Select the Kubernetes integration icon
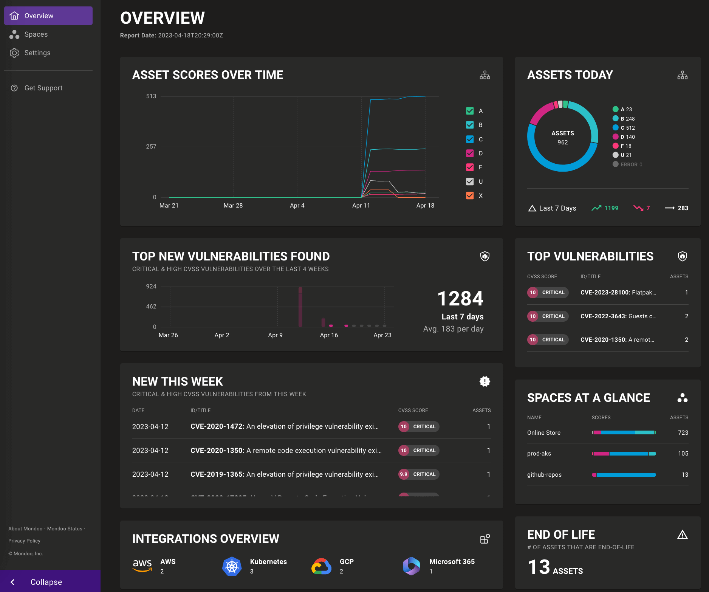Image resolution: width=709 pixels, height=592 pixels. pyautogui.click(x=232, y=566)
